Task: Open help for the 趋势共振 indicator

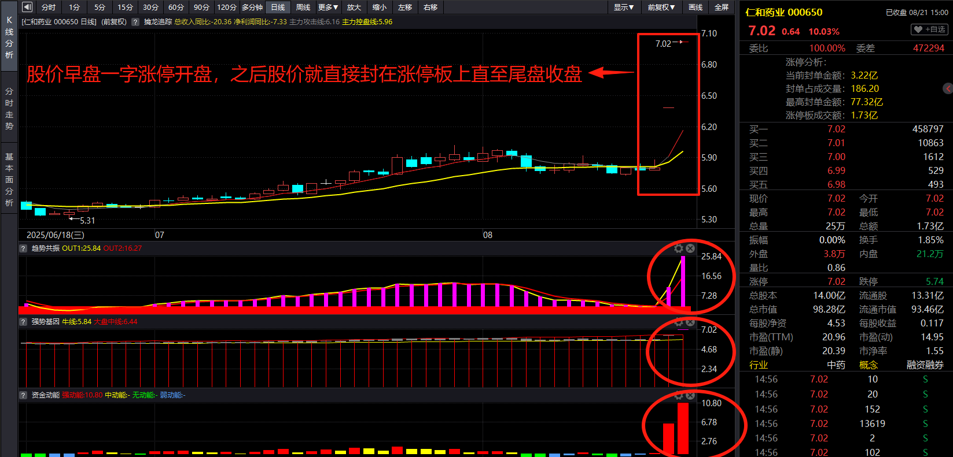Action: click(23, 248)
